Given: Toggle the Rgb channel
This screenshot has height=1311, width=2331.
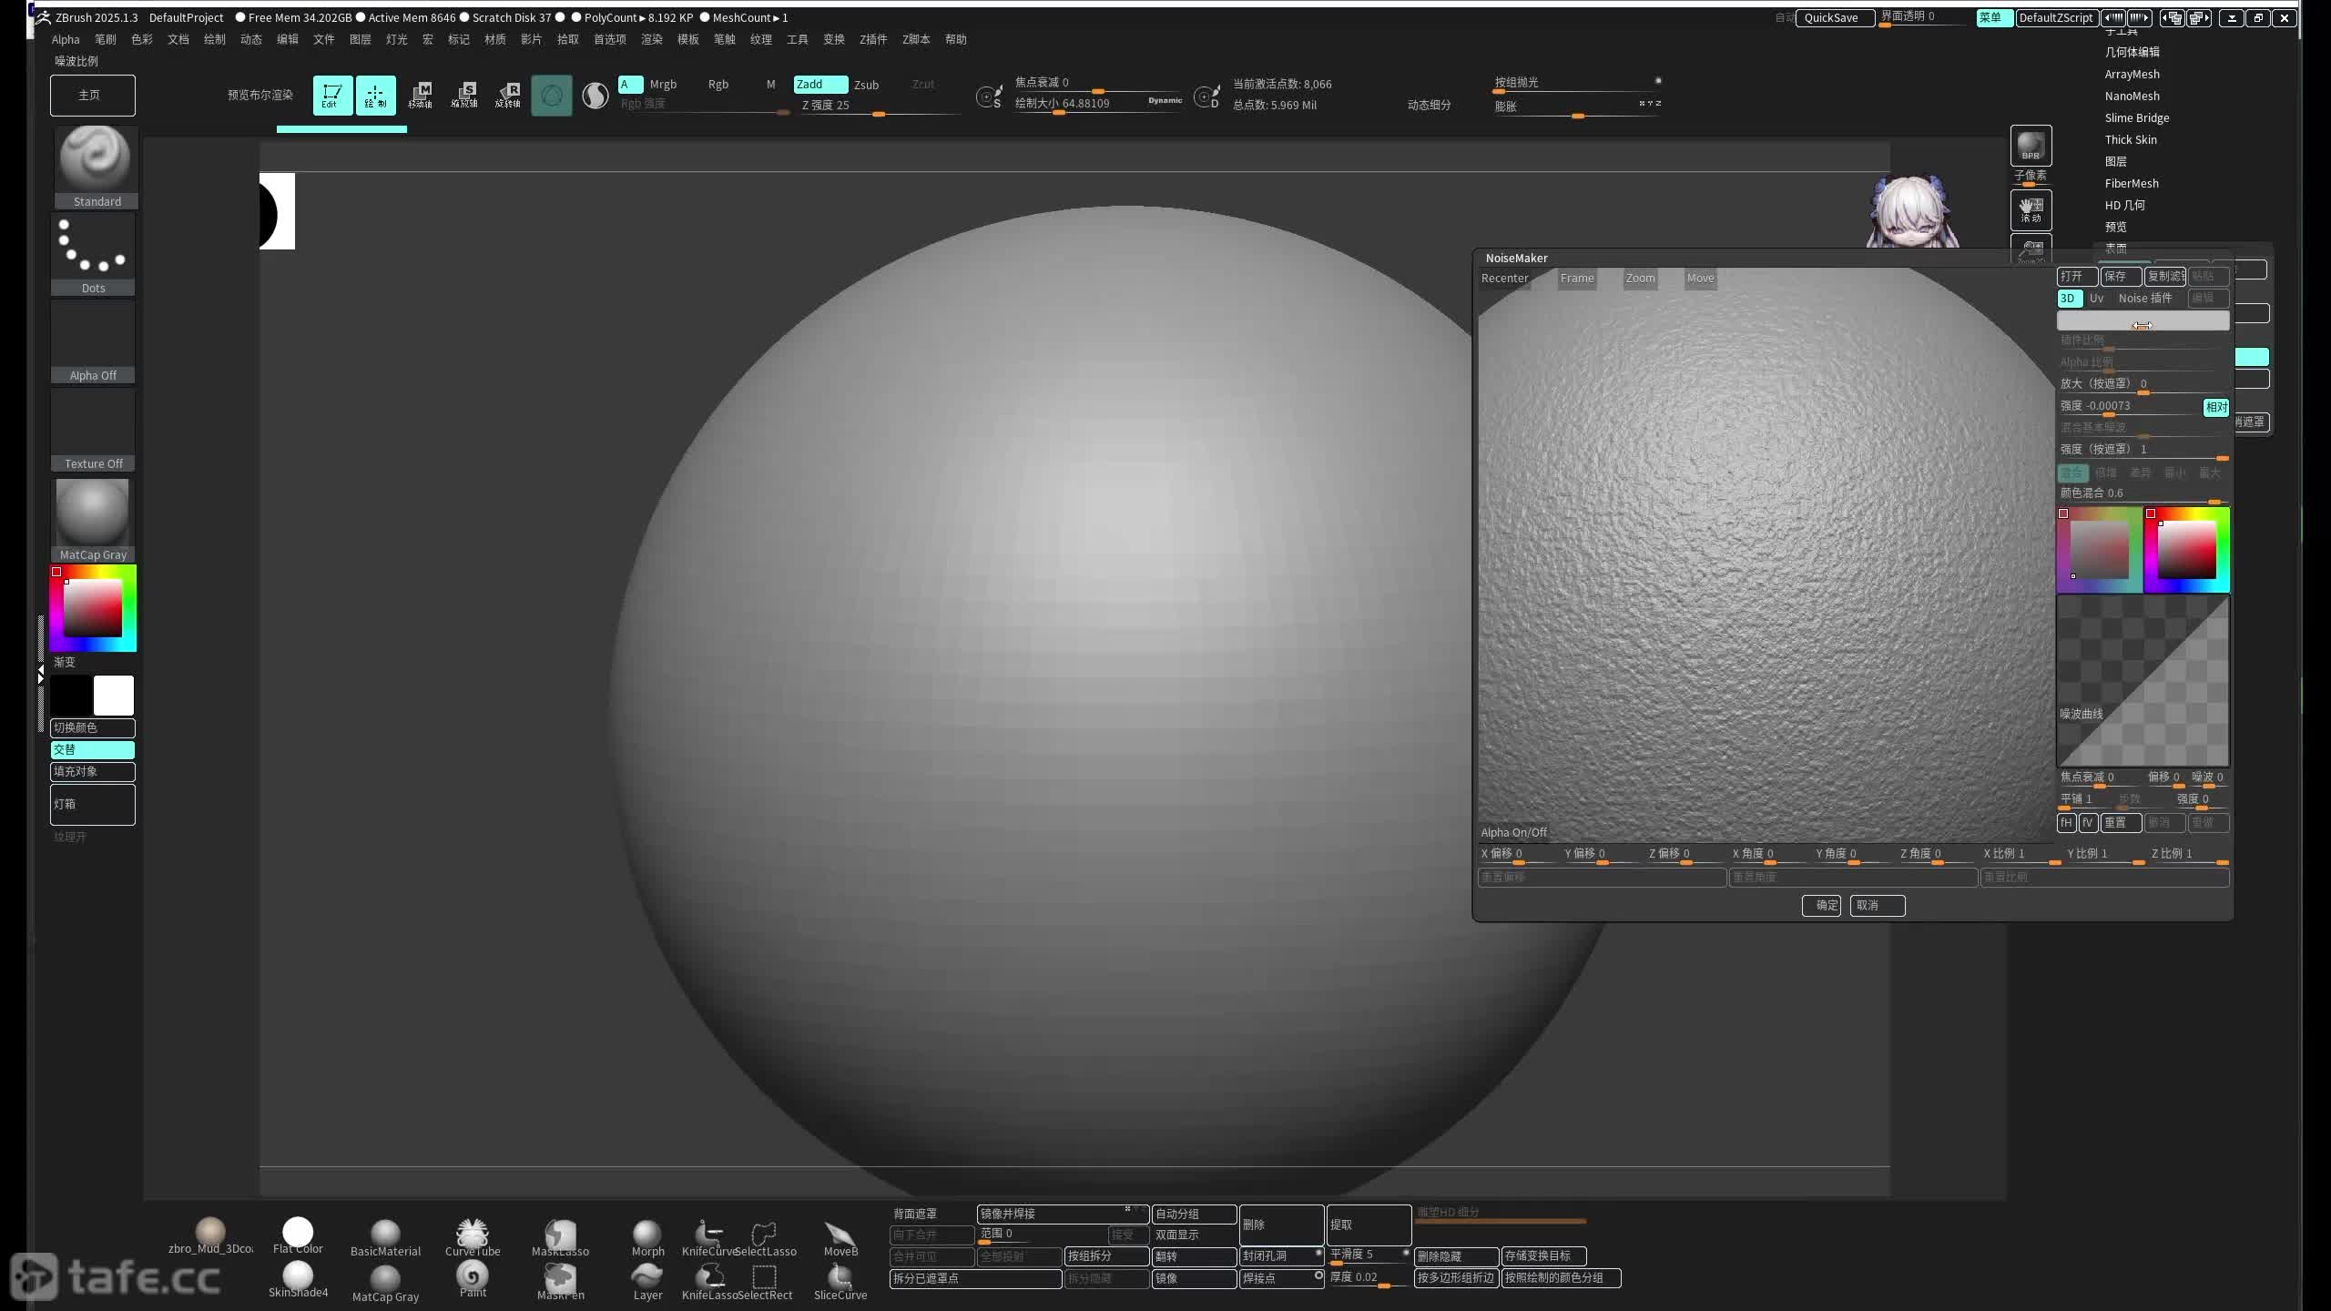Looking at the screenshot, I should tap(718, 85).
